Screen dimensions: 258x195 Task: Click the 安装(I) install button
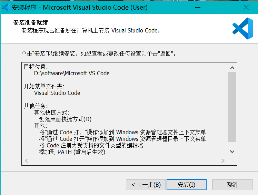pyautogui.click(x=186, y=185)
